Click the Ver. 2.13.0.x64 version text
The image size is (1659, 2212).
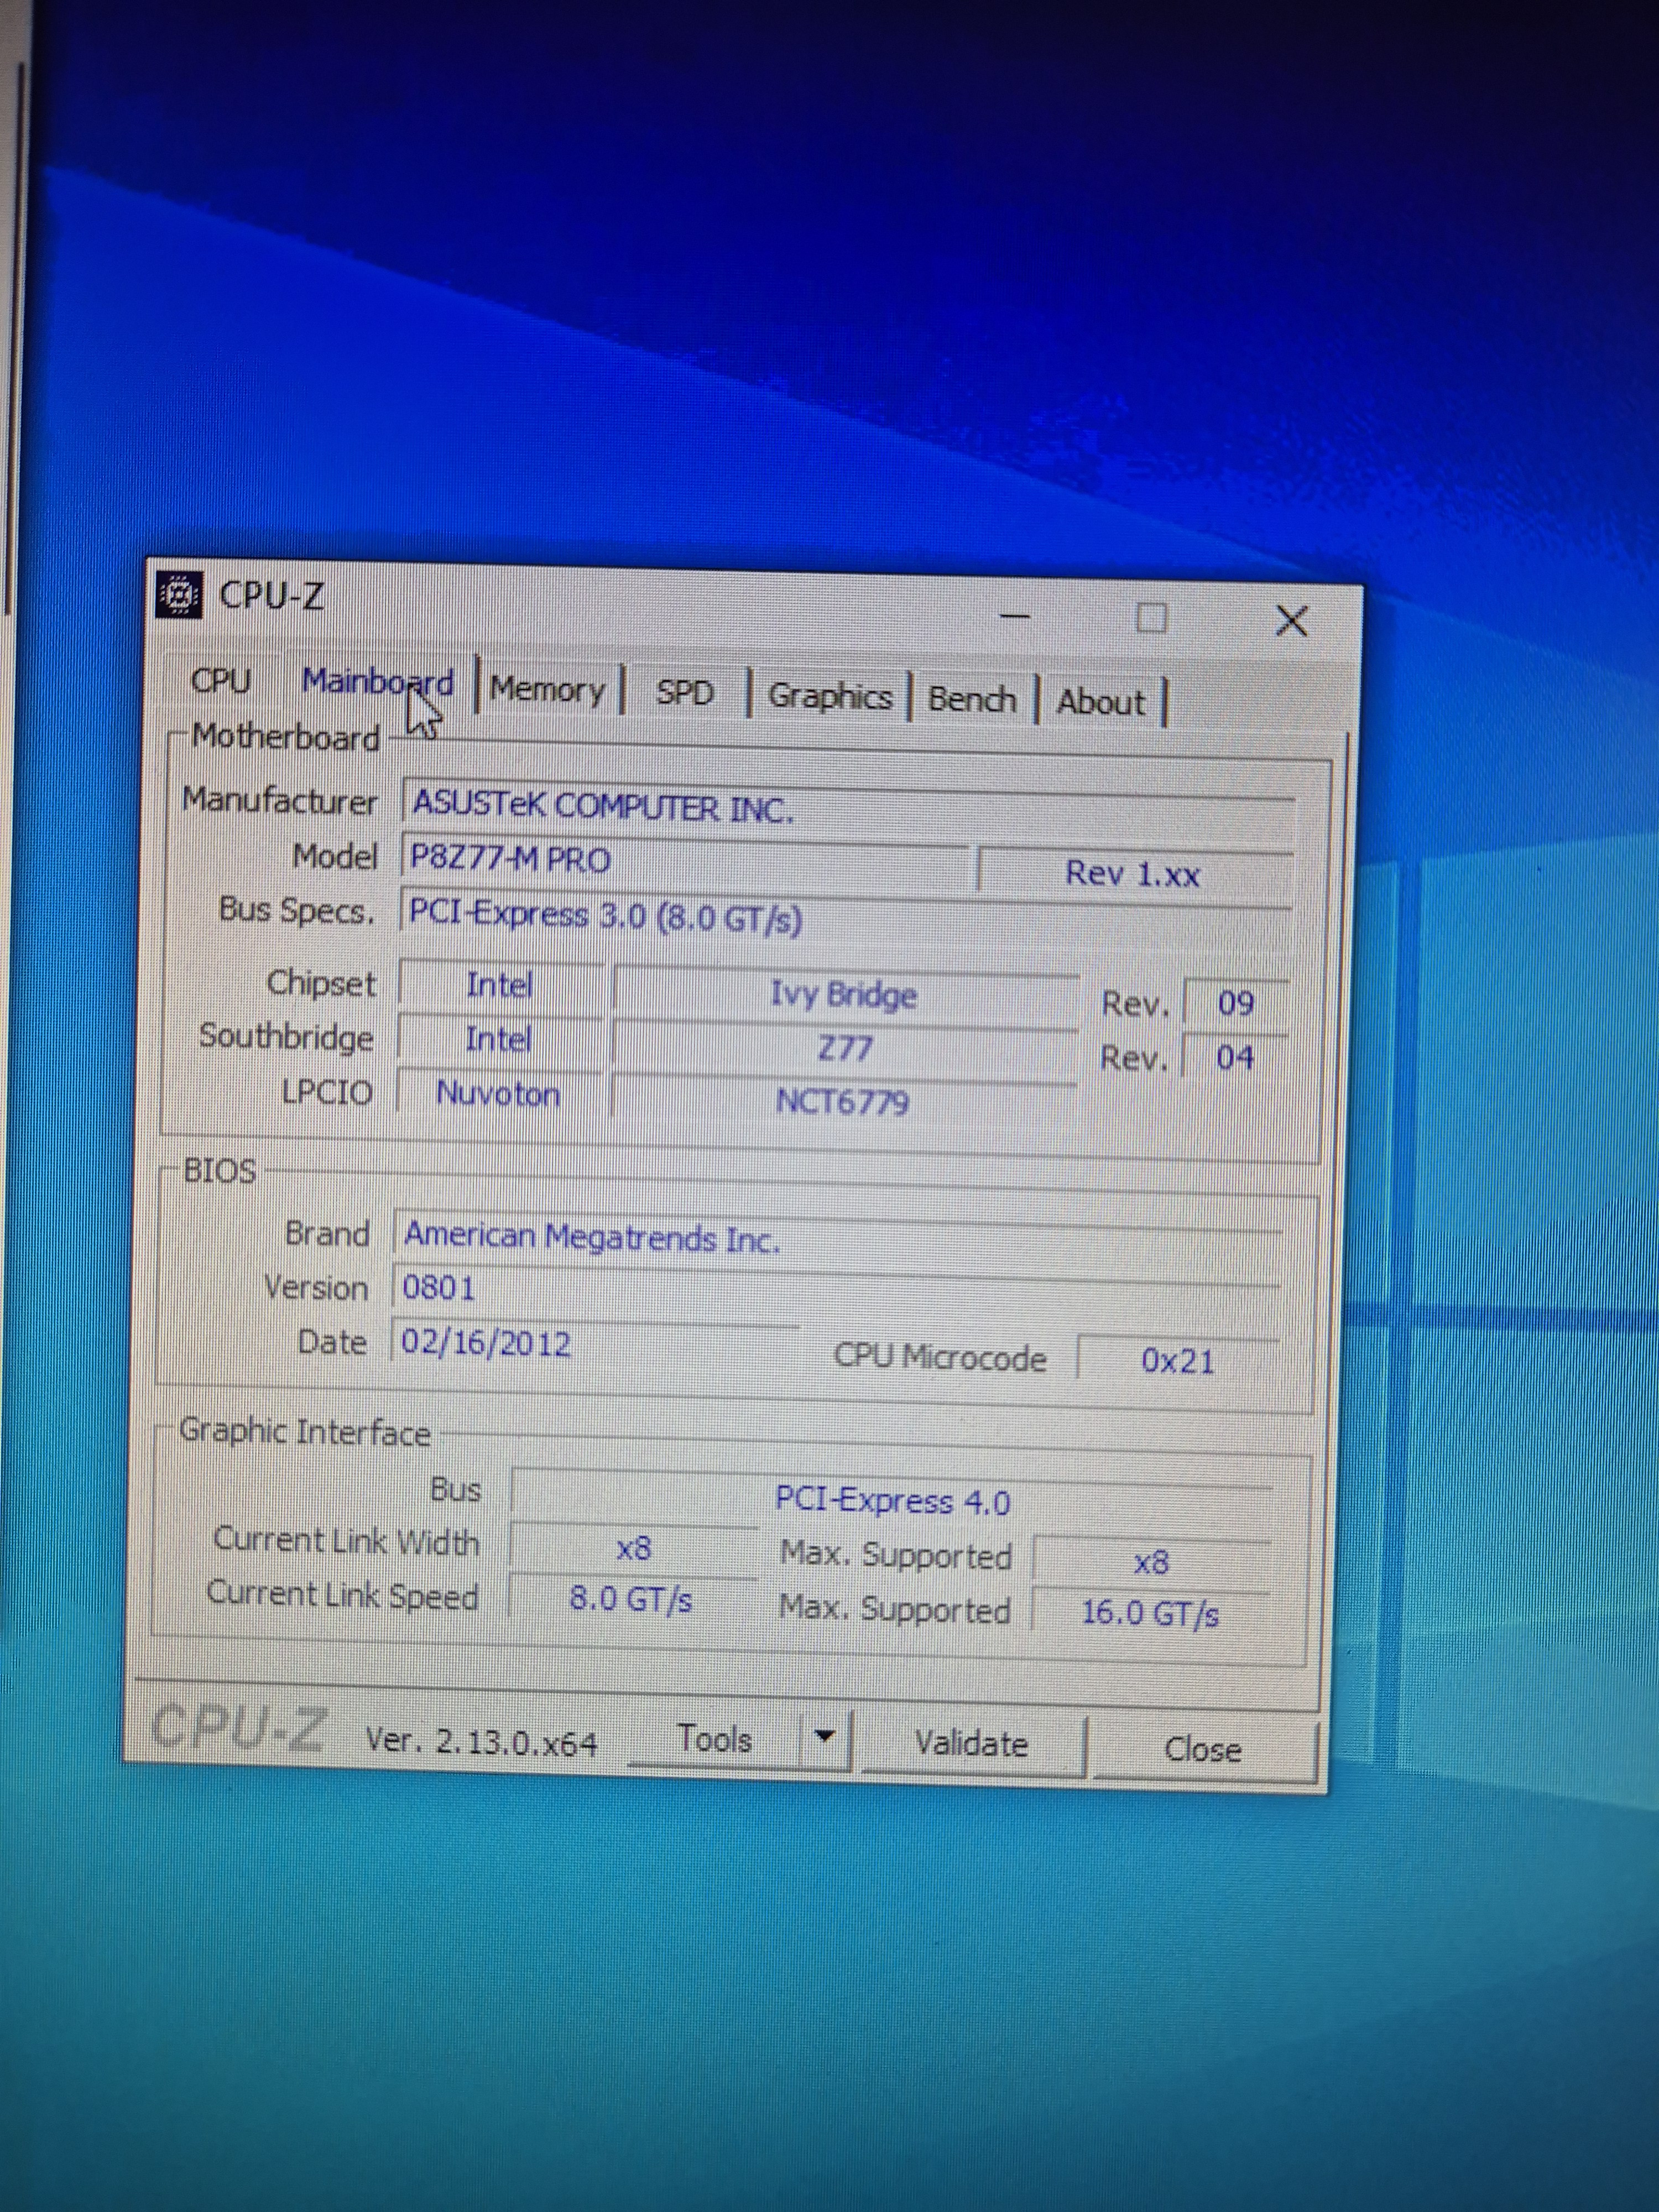click(481, 1742)
